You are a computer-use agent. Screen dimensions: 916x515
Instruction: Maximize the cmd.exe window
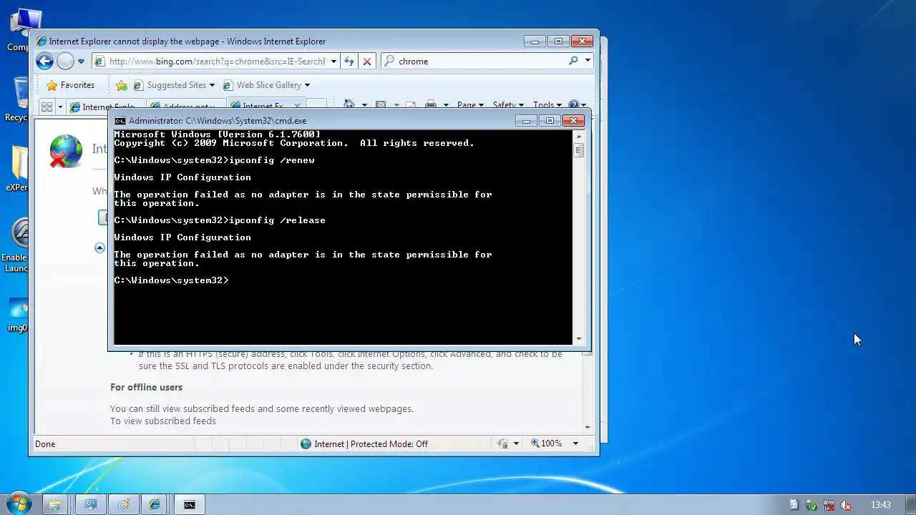[550, 121]
